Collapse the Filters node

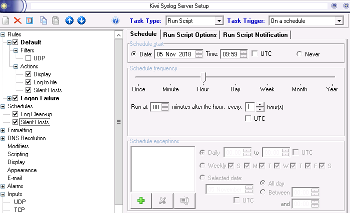click(15, 50)
